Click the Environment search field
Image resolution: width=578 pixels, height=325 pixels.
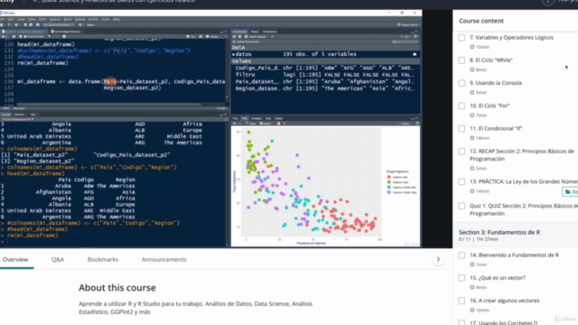point(406,42)
